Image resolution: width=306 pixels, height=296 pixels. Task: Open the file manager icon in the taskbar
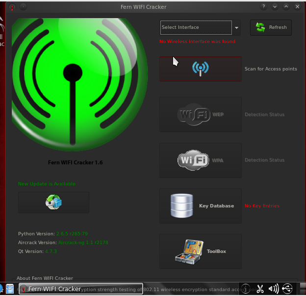click(x=10, y=289)
